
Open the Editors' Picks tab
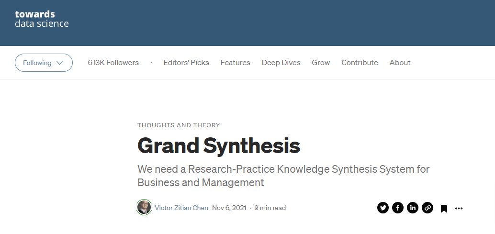186,63
